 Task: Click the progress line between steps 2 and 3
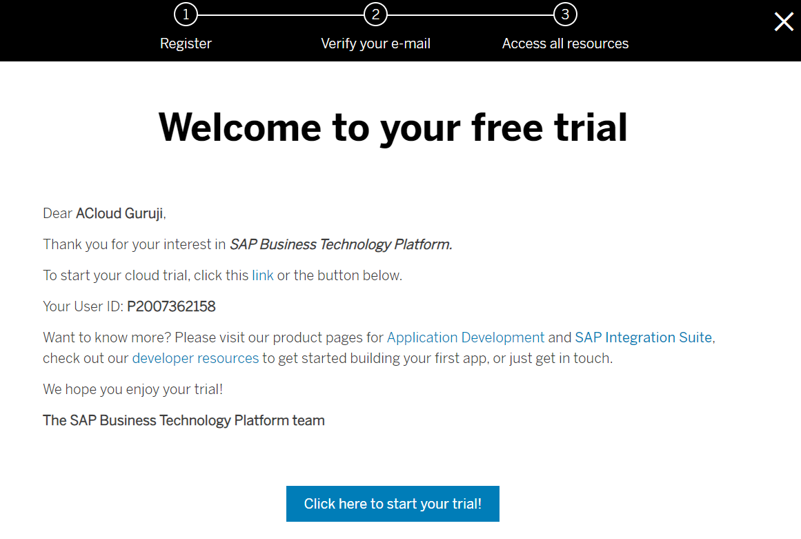point(470,14)
